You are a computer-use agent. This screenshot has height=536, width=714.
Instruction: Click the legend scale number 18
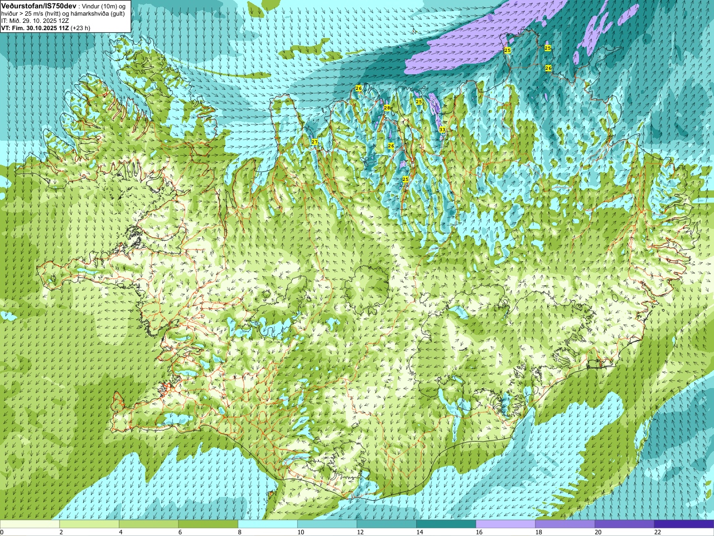(x=539, y=532)
